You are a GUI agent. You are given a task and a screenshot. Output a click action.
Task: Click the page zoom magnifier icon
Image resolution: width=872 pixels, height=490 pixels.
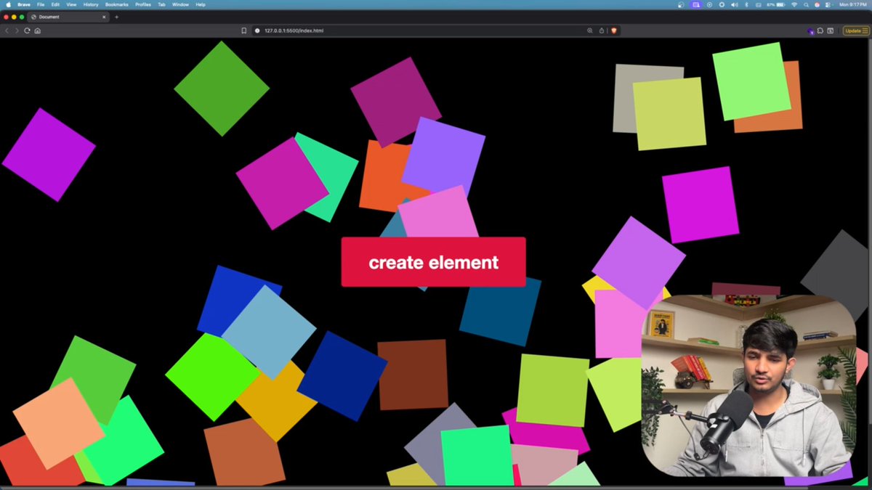point(590,30)
